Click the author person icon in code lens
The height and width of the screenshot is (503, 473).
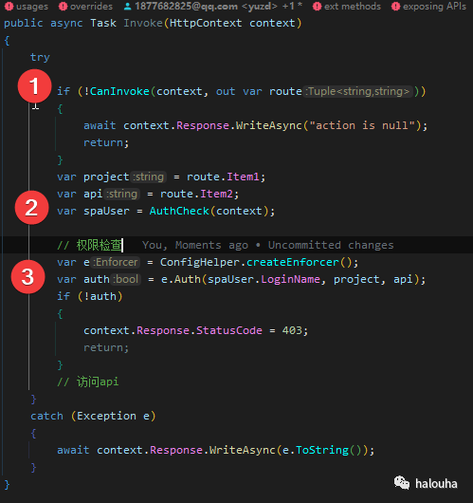[x=127, y=7]
